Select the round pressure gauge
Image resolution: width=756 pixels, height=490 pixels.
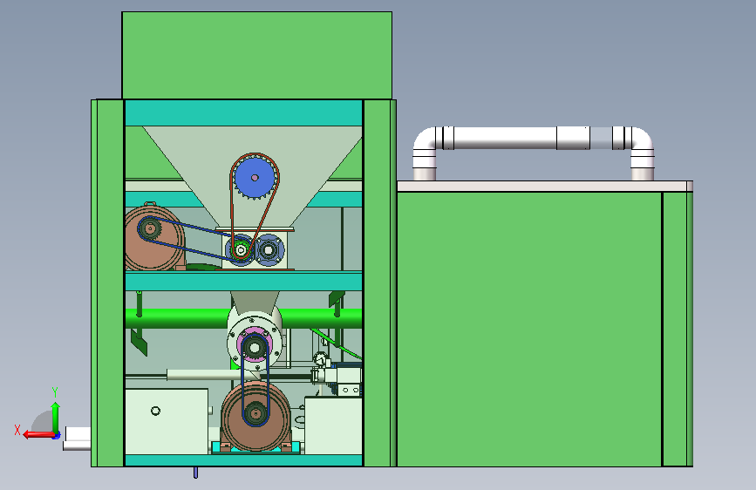[x=320, y=359]
